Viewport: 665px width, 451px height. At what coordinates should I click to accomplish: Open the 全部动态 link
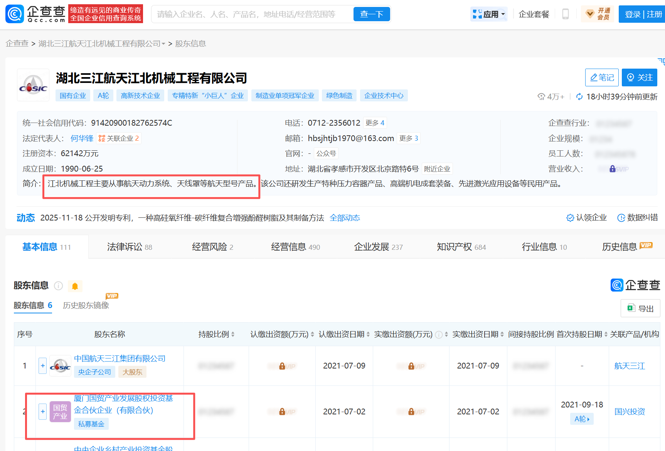coord(345,218)
